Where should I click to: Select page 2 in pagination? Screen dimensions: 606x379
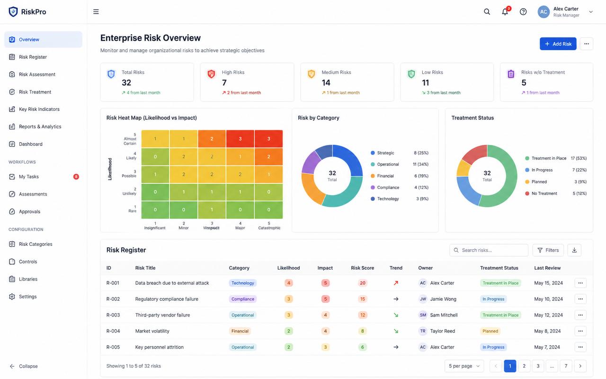(x=524, y=366)
